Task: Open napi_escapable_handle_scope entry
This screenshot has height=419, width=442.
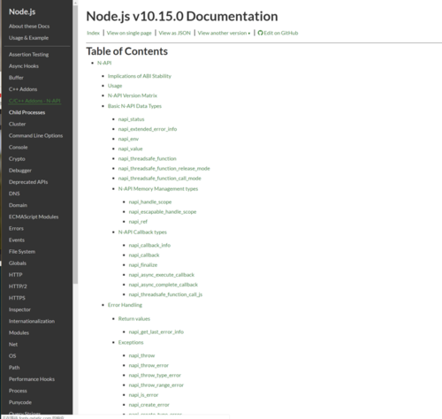Action: pyautogui.click(x=163, y=212)
